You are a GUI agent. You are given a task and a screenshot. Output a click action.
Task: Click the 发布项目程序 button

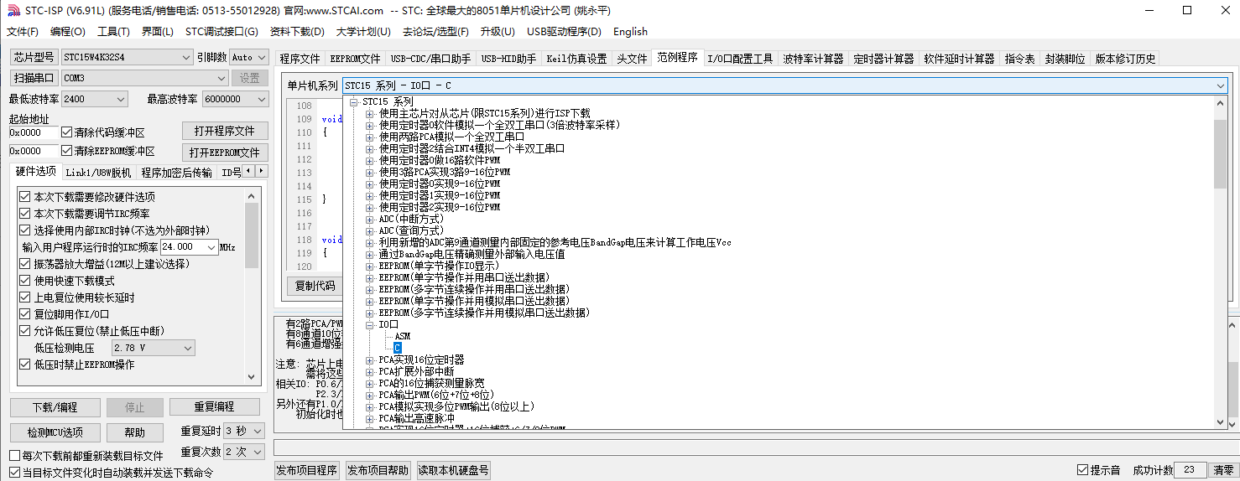point(307,470)
